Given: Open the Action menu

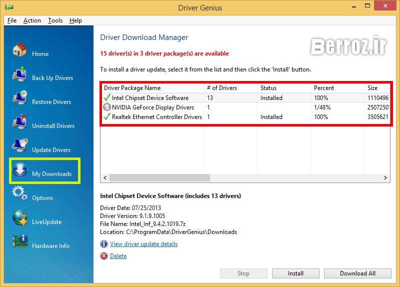Looking at the screenshot, I should (x=32, y=20).
